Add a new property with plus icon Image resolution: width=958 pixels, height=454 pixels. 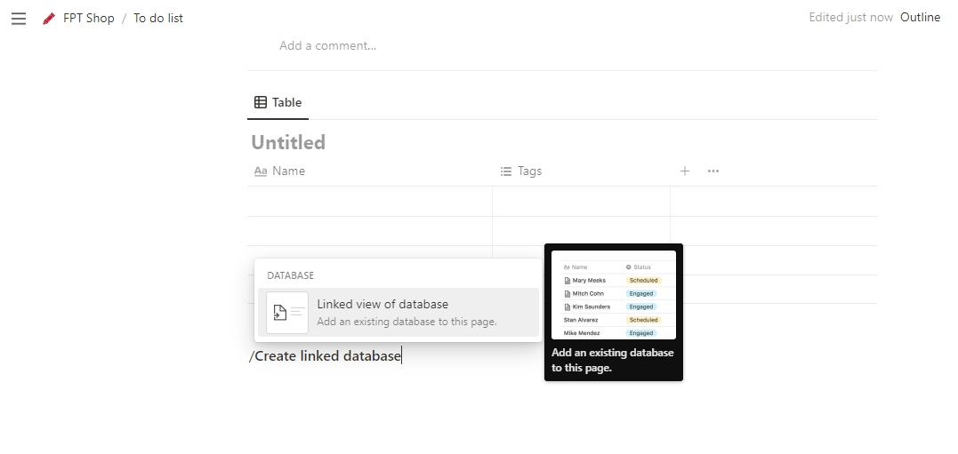[x=685, y=171]
